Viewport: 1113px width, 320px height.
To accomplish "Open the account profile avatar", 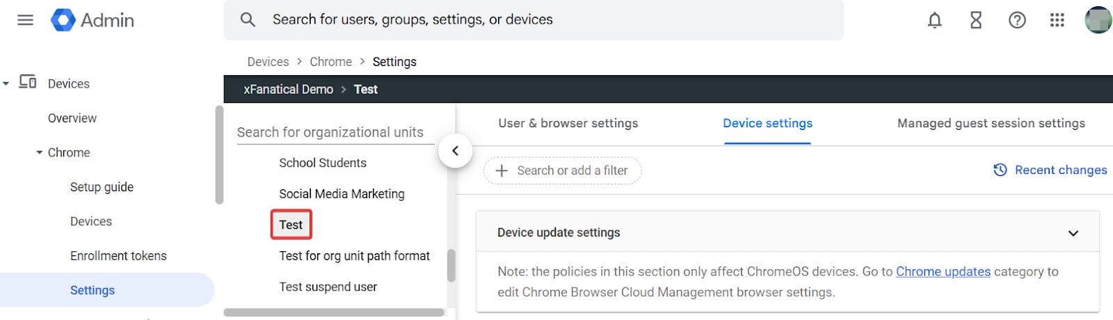I will [x=1098, y=20].
